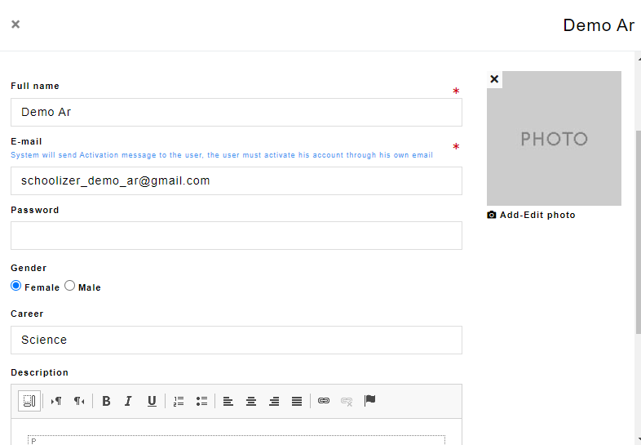Insert a numbered list

click(x=179, y=401)
